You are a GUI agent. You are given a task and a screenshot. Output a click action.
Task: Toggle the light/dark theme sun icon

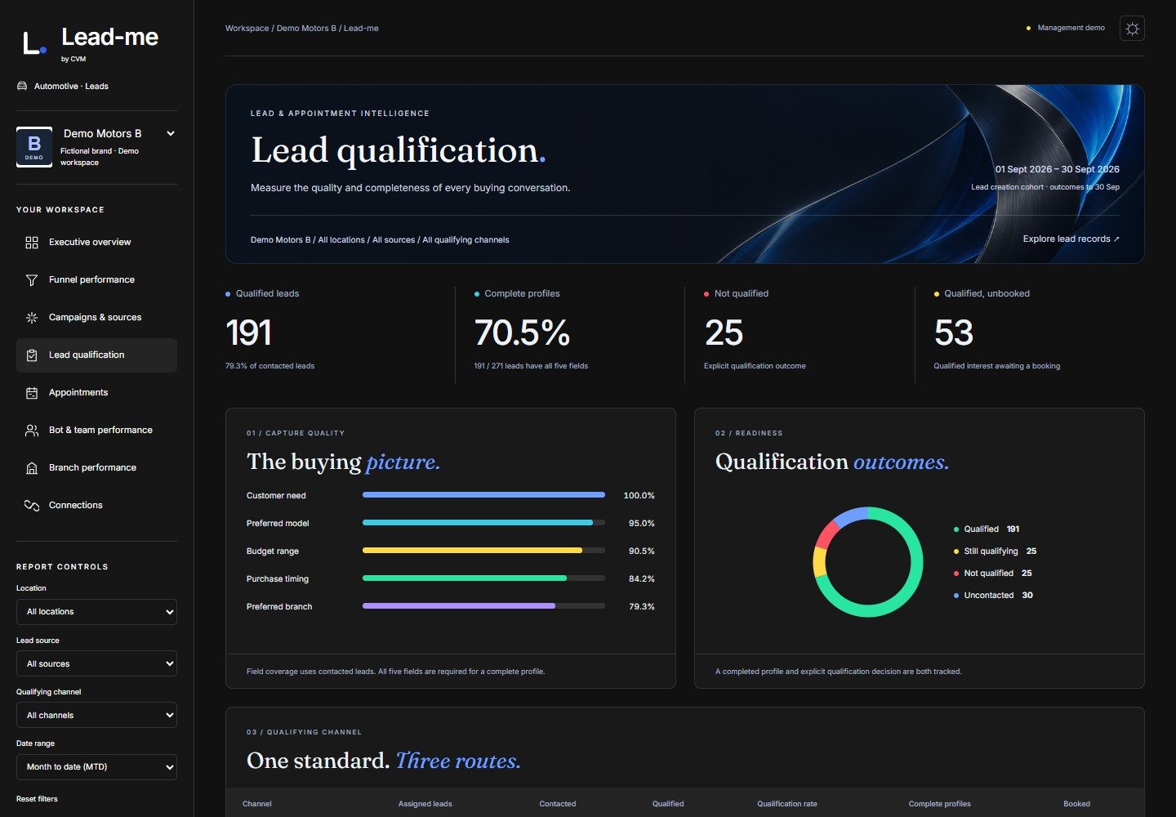pos(1132,29)
